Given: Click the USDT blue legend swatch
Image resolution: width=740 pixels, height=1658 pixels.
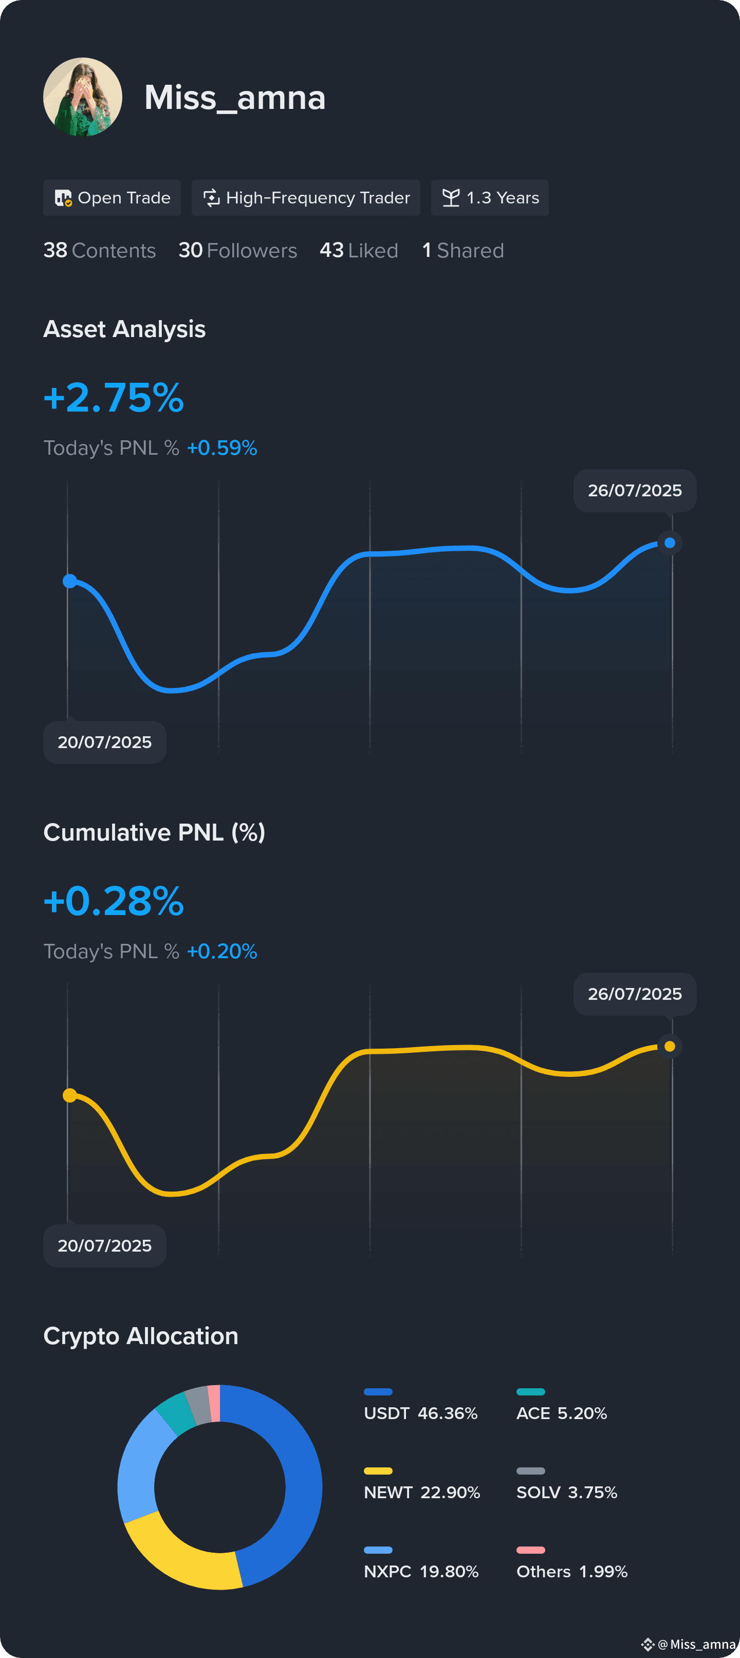Looking at the screenshot, I should (x=378, y=1391).
